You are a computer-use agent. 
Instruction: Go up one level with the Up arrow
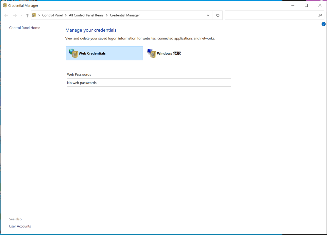(x=27, y=15)
